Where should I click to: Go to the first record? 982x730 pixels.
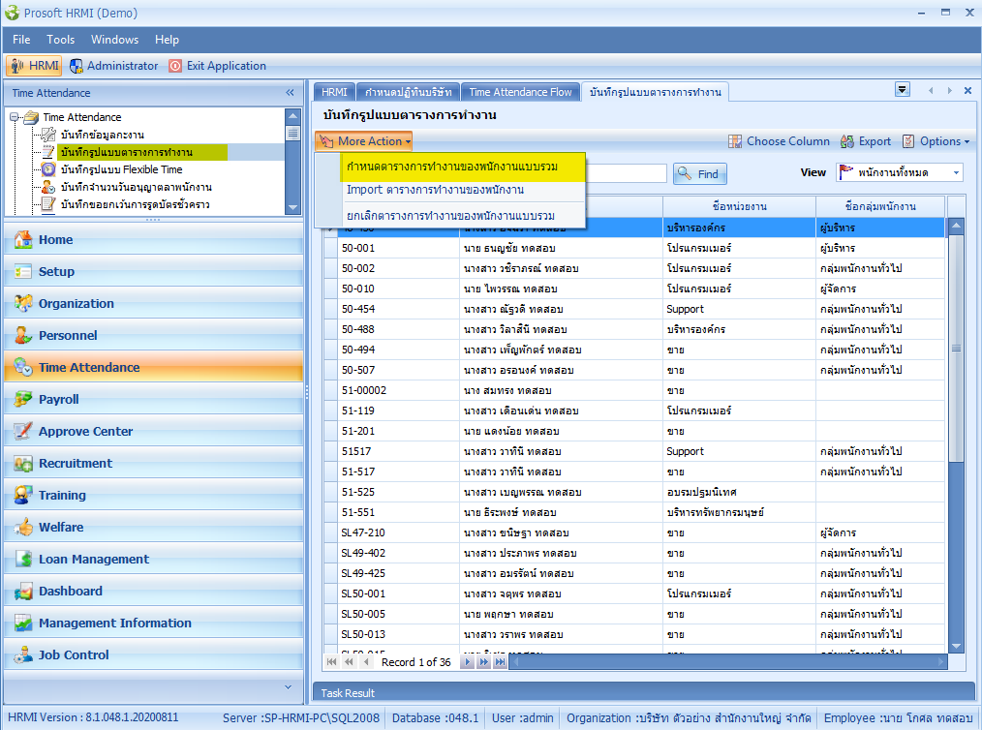[331, 662]
